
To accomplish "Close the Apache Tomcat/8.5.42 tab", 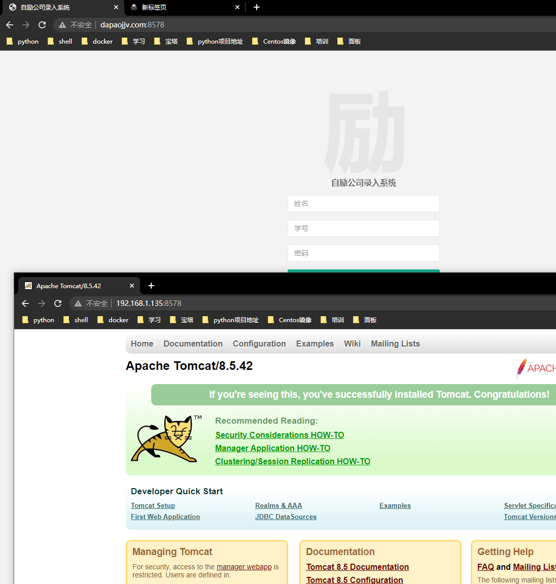I will [x=132, y=286].
